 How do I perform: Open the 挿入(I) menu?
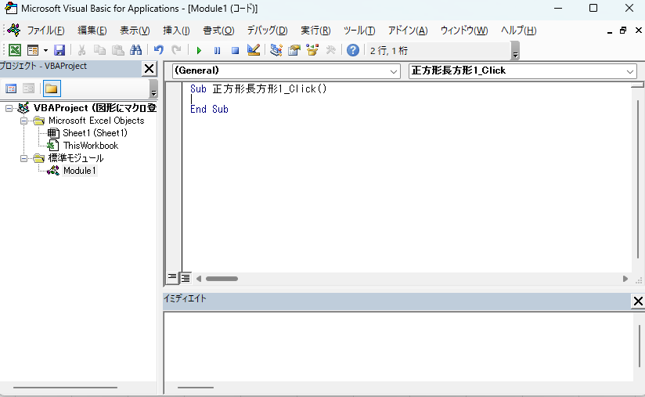(176, 31)
